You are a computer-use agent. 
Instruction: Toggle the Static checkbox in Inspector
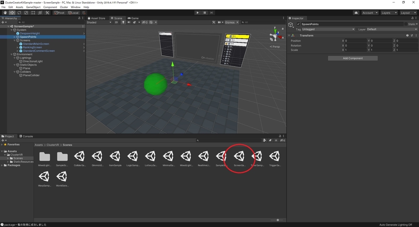coord(406,24)
